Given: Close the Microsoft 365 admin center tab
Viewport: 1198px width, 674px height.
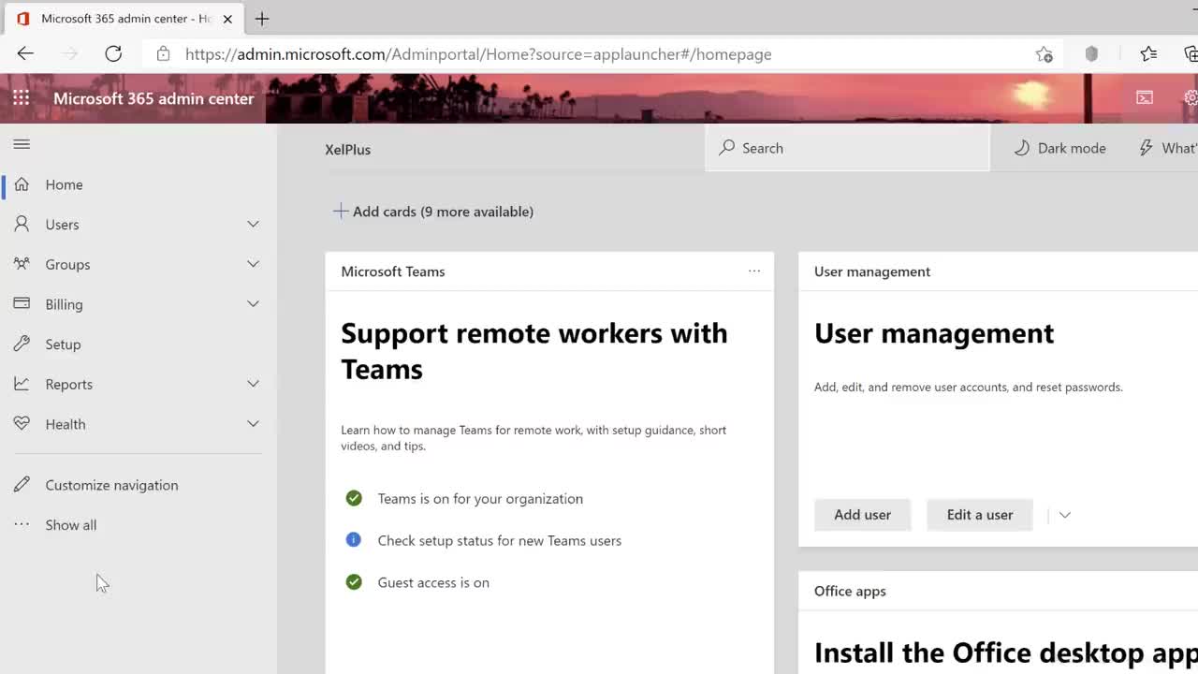Looking at the screenshot, I should [227, 19].
